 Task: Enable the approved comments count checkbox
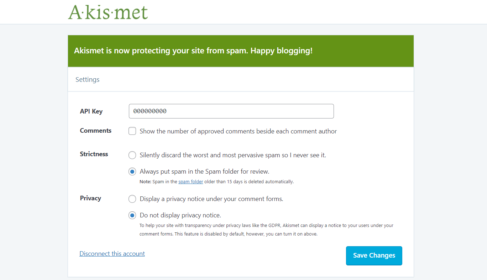[132, 131]
